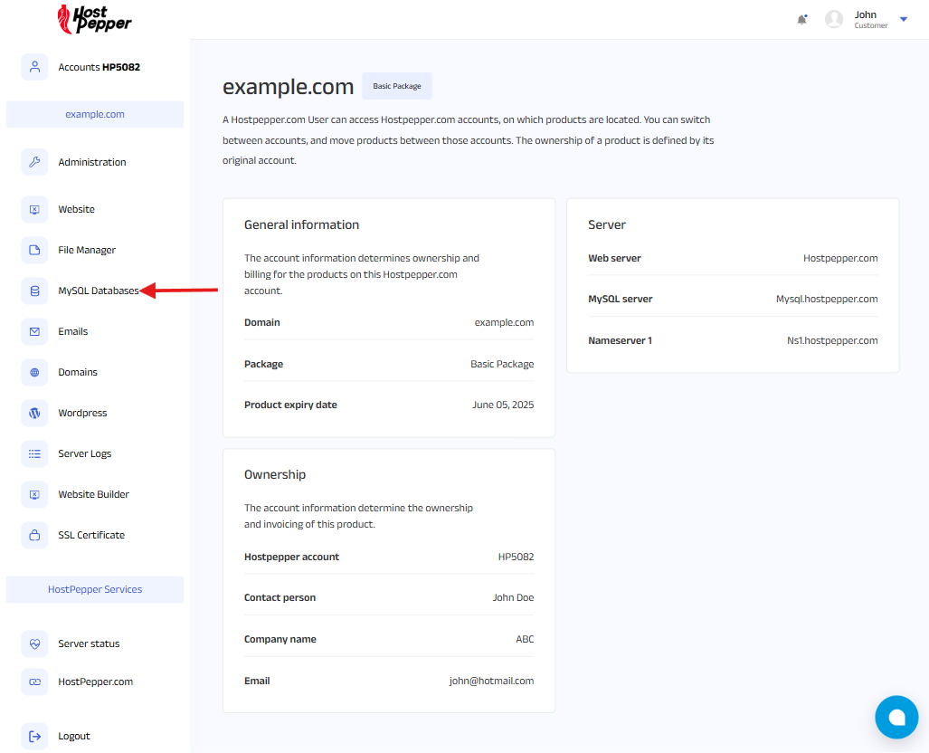Click the SSL Certificate lock icon
This screenshot has width=929, height=753.
[34, 535]
